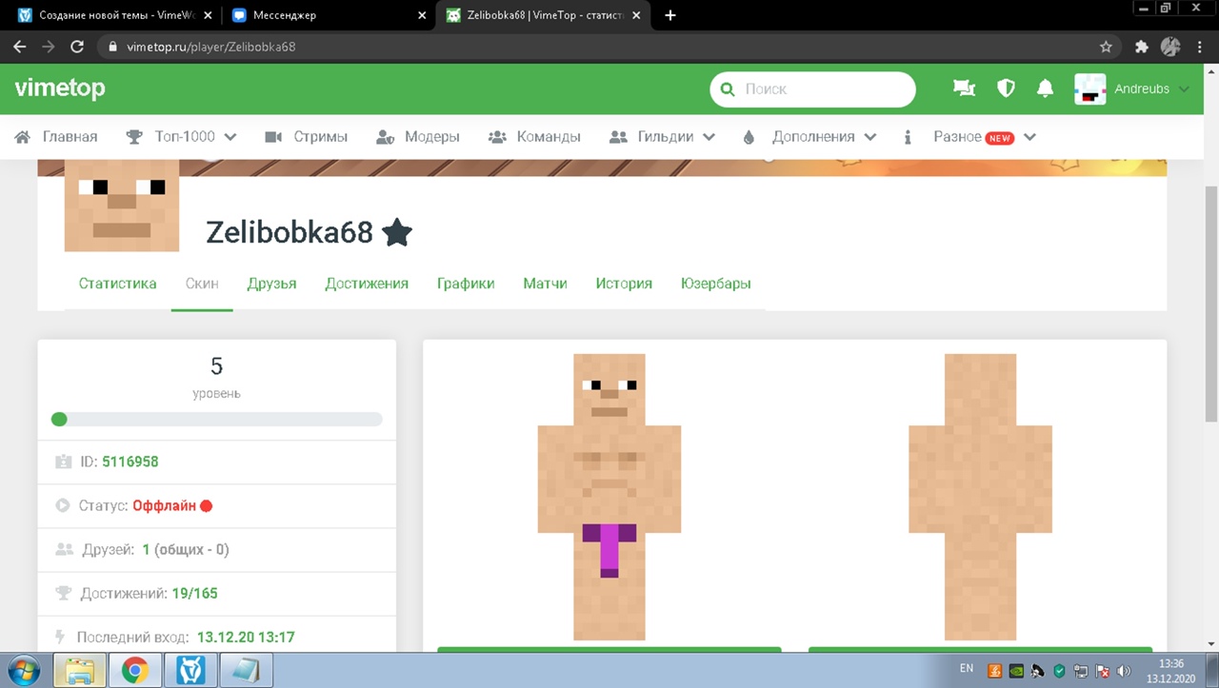1219x688 pixels.
Task: Click the front view skin image
Action: 609,497
